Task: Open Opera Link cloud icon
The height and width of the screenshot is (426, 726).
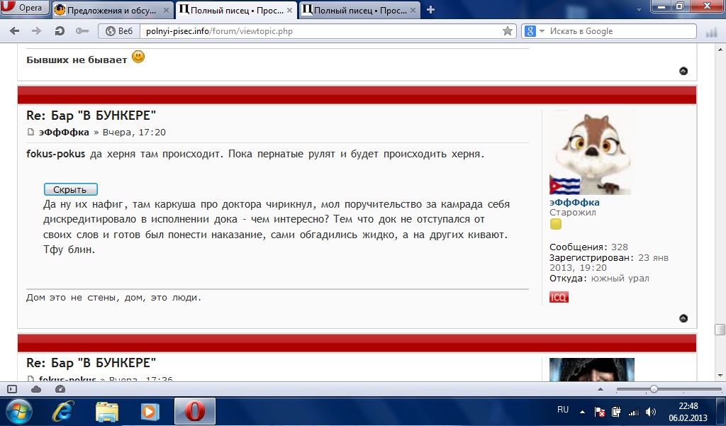Action: (36, 389)
